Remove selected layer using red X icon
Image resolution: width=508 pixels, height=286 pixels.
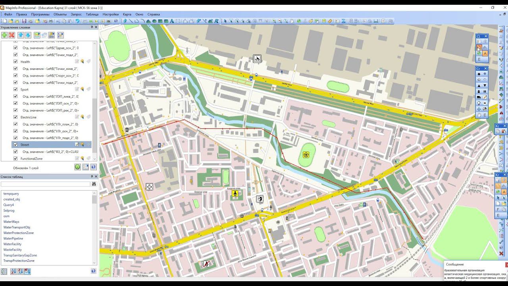pyautogui.click(x=12, y=35)
